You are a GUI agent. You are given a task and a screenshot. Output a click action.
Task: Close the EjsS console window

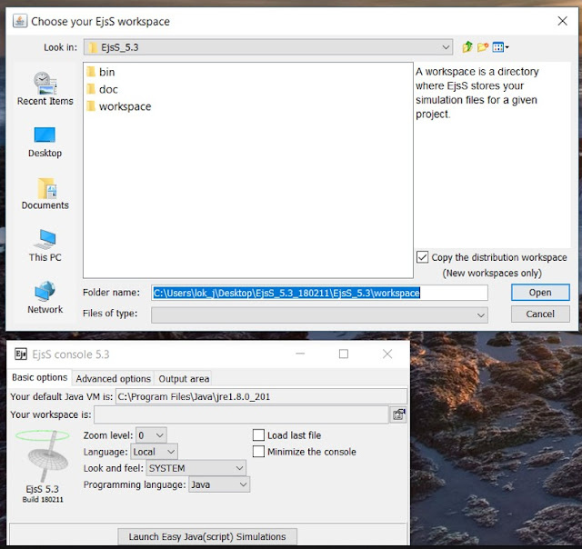point(387,354)
